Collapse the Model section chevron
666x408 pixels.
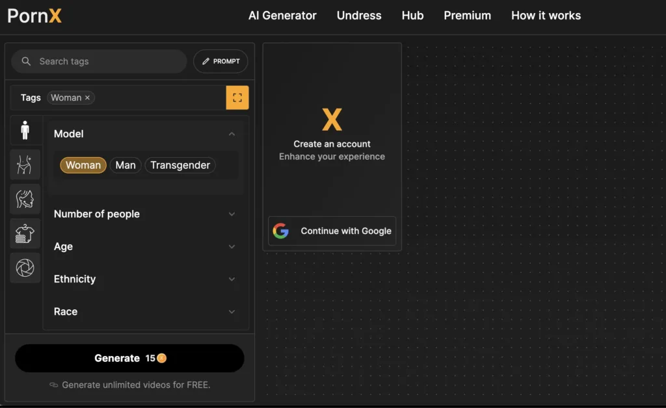(x=232, y=134)
